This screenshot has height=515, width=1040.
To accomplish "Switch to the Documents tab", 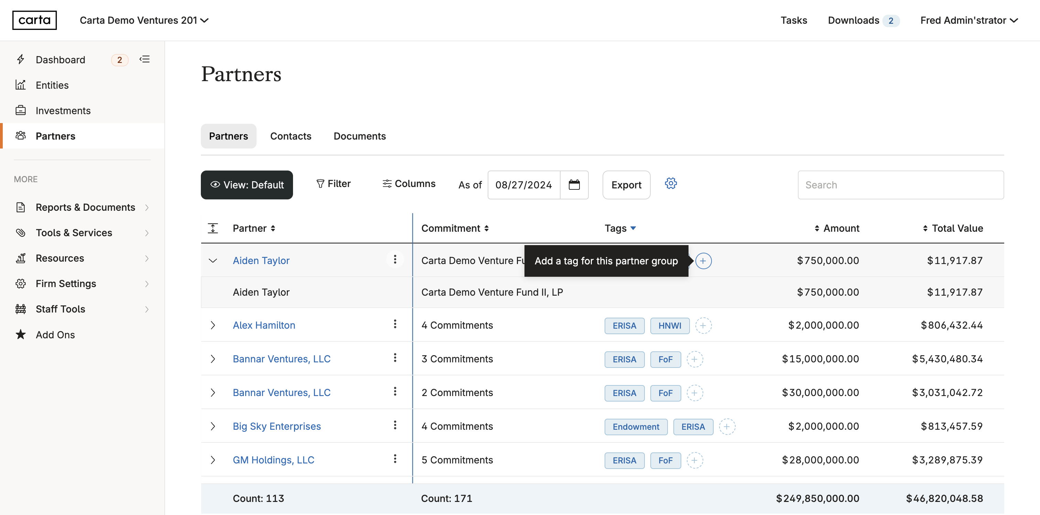I will [359, 136].
